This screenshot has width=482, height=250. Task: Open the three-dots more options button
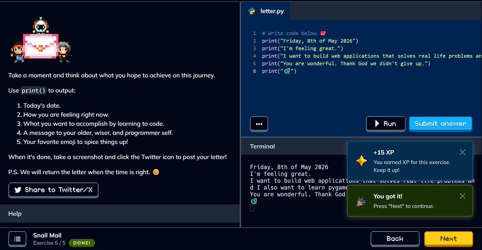tap(259, 124)
